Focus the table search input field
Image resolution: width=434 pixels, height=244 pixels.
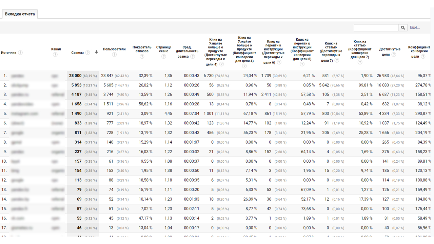tap(376, 28)
